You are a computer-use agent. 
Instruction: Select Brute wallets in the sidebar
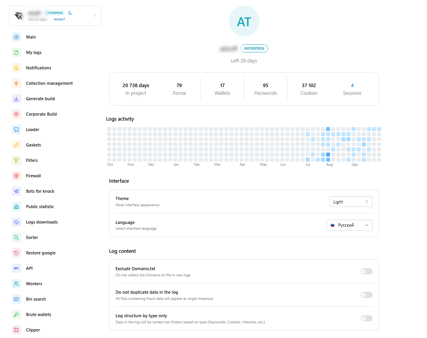coord(39,314)
